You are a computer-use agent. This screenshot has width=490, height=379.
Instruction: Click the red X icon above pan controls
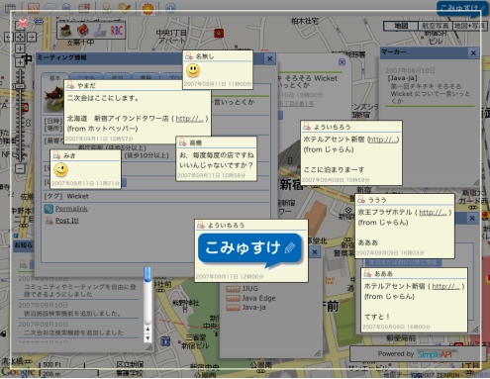click(23, 23)
